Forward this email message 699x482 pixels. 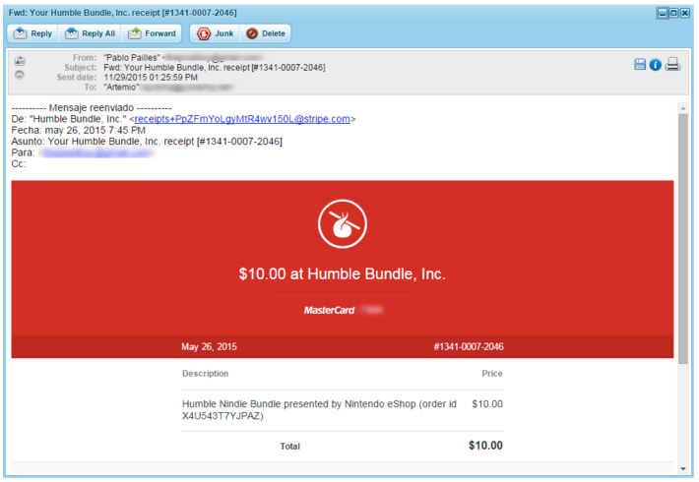tap(152, 33)
